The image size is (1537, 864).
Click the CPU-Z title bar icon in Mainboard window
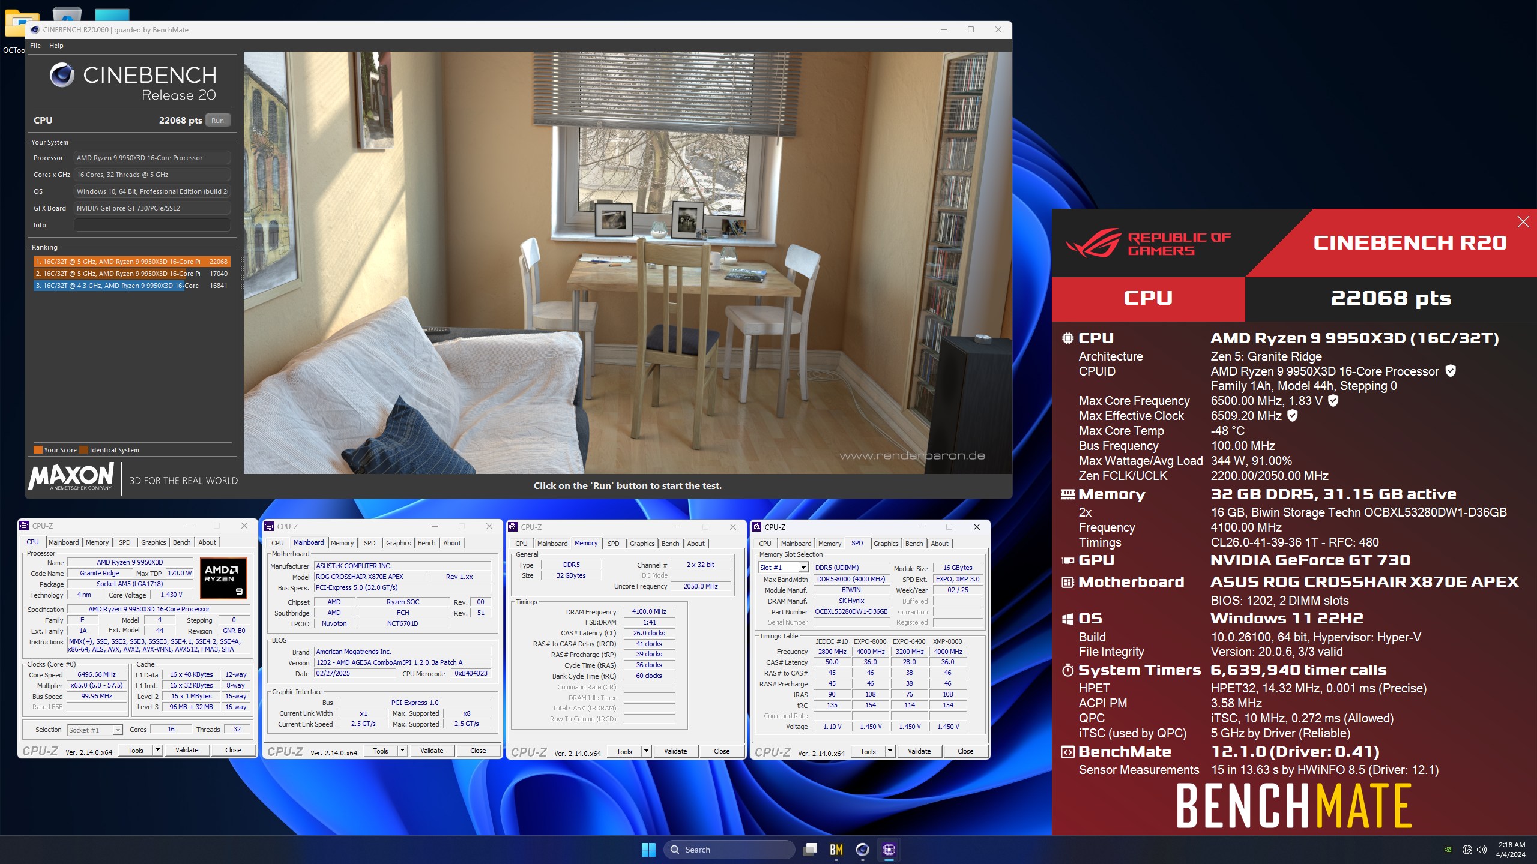(269, 527)
